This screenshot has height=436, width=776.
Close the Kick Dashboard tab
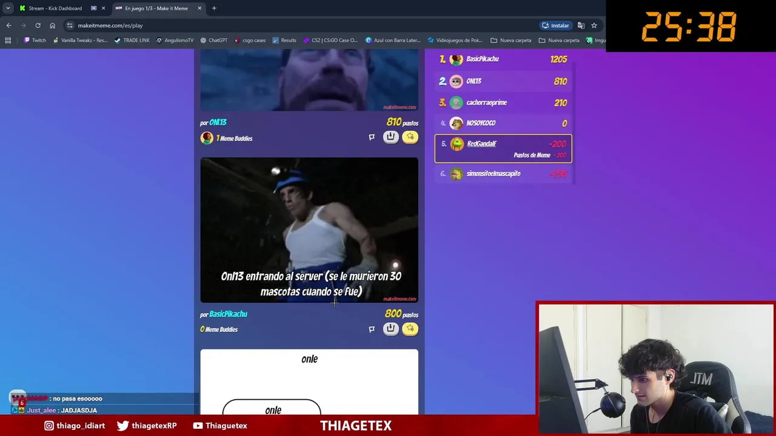(x=103, y=8)
